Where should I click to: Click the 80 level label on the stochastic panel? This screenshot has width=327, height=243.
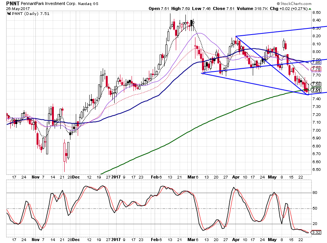pyautogui.click(x=315, y=193)
